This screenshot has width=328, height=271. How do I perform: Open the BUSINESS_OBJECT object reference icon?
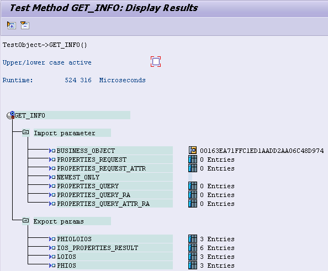click(193, 150)
